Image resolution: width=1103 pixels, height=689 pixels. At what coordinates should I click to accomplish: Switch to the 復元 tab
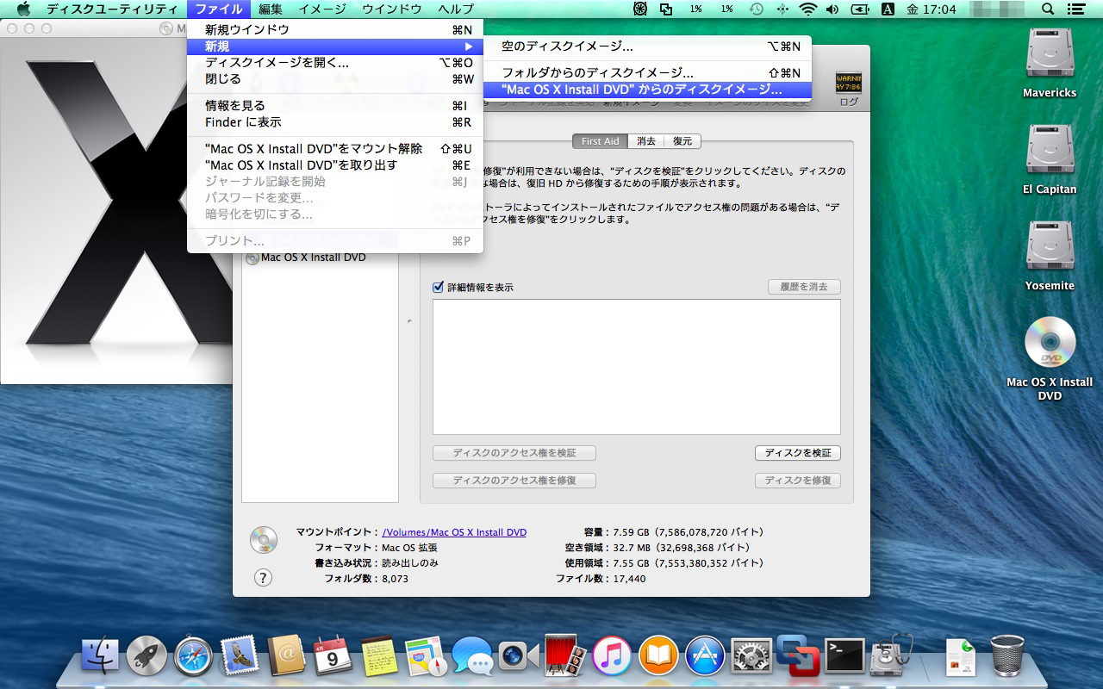click(x=682, y=141)
